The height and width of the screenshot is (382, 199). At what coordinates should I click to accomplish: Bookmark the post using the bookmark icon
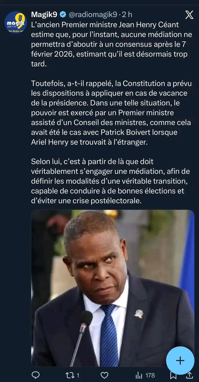click(174, 376)
